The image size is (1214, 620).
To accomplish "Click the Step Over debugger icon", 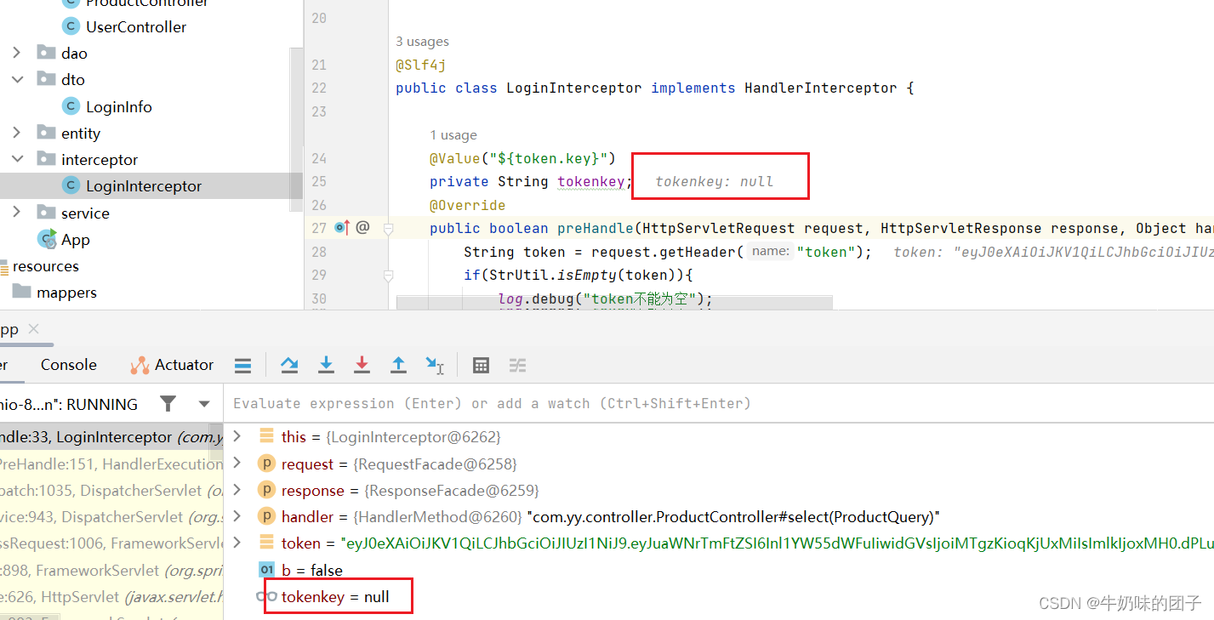I will click(x=289, y=365).
